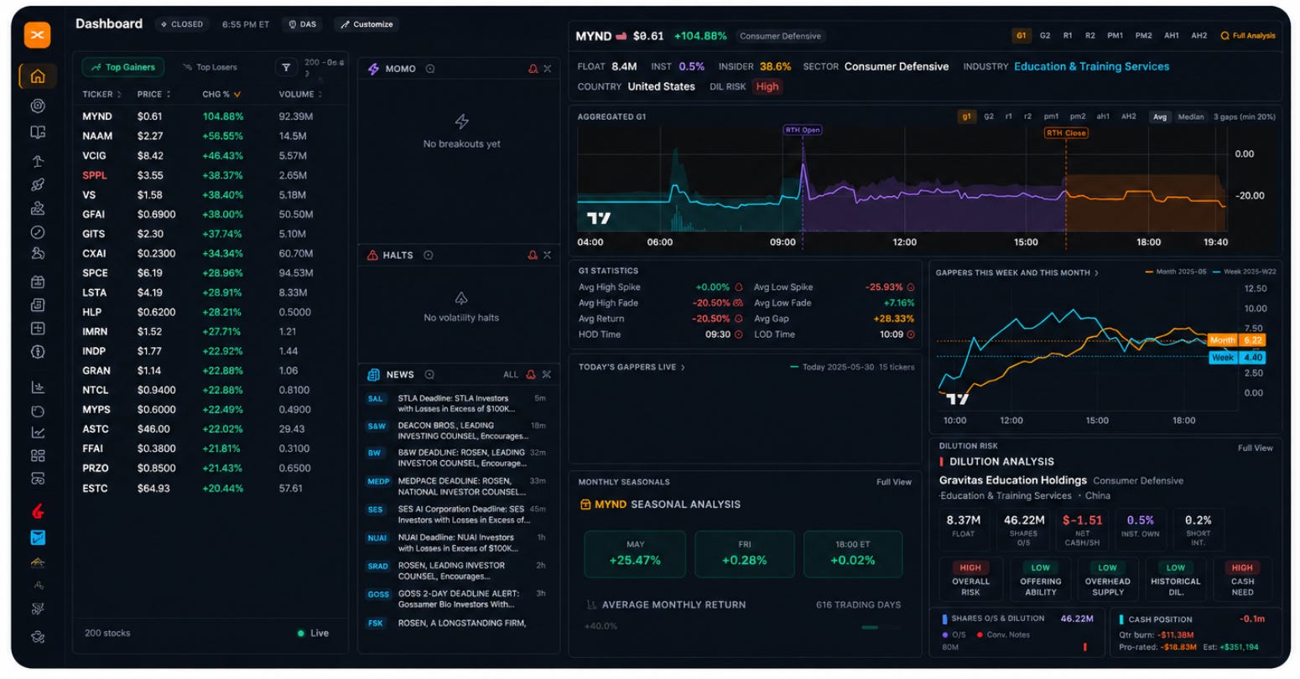Open the home icon in sidebar

tap(38, 76)
